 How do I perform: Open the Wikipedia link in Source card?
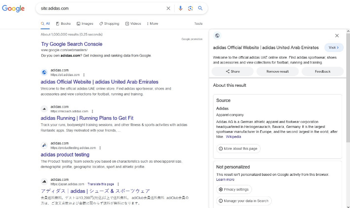coord(233,137)
